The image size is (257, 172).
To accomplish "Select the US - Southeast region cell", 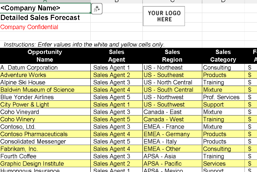I will pyautogui.click(x=172, y=75).
